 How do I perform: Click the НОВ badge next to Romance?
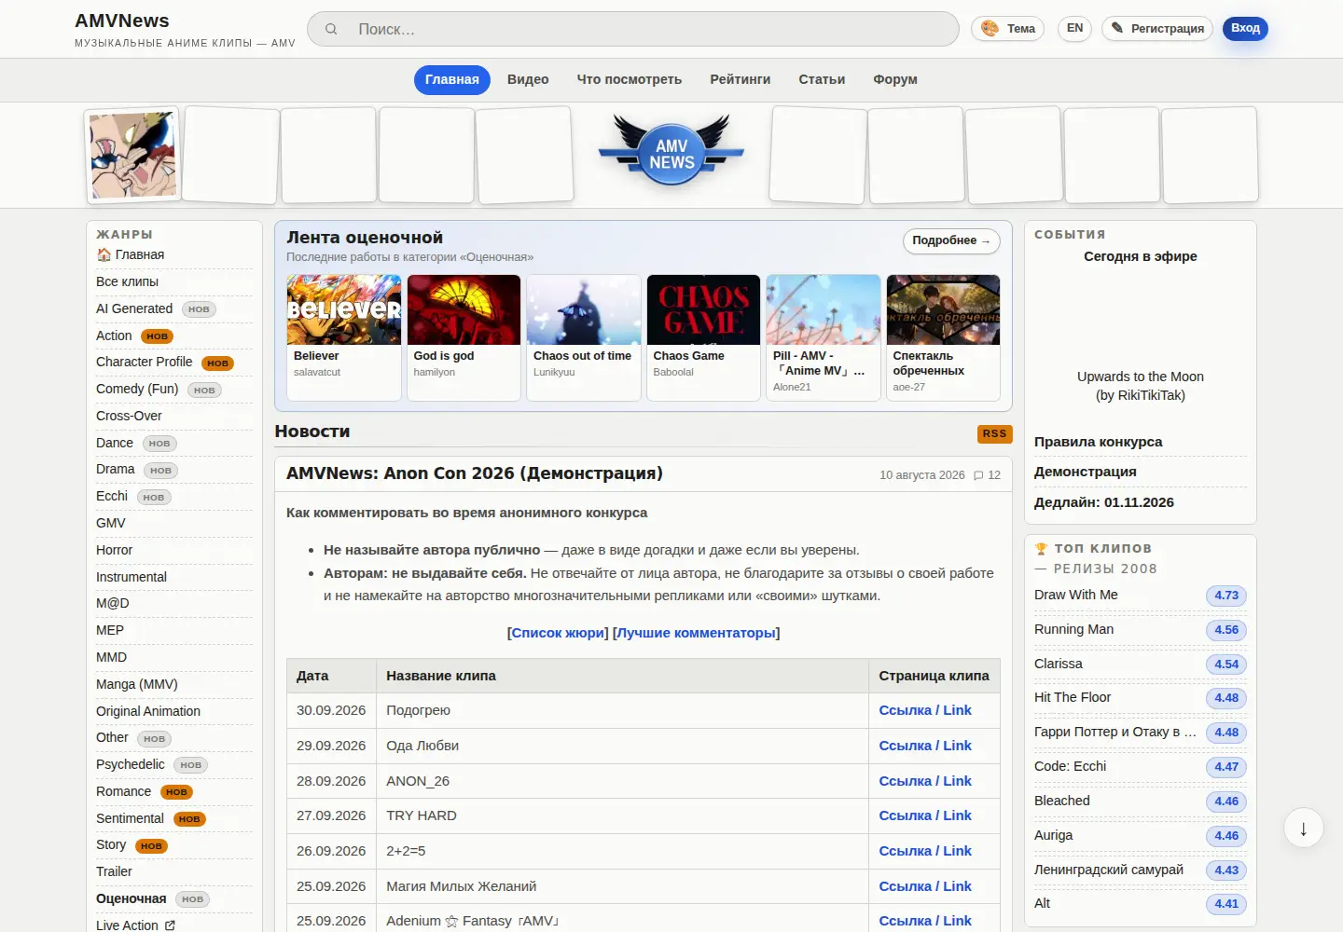176,792
